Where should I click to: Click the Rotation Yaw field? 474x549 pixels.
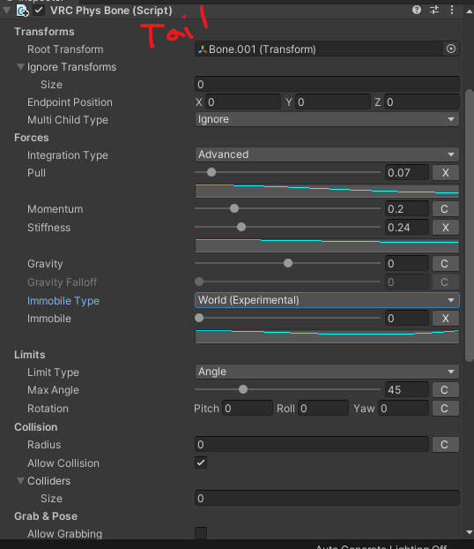(404, 409)
